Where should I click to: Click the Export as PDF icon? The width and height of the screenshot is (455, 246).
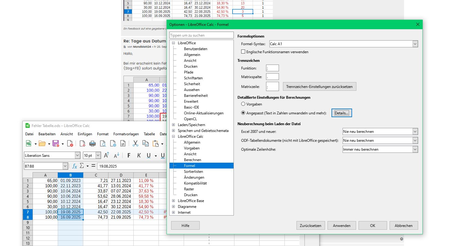pos(82,144)
